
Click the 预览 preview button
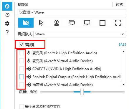coord(119,4)
